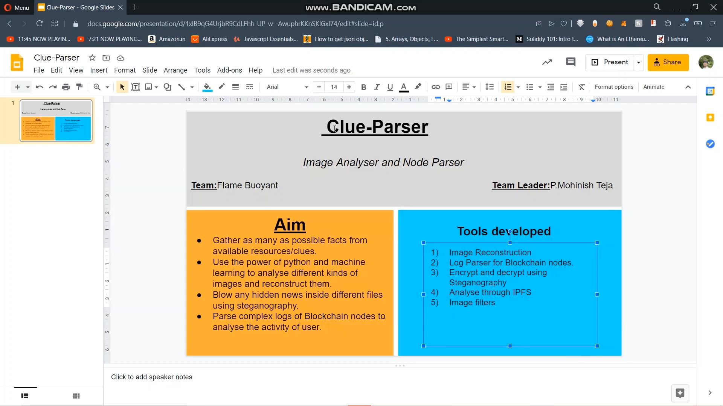The width and height of the screenshot is (723, 406).
Task: Open the Explore button at bottom right
Action: [680, 393]
